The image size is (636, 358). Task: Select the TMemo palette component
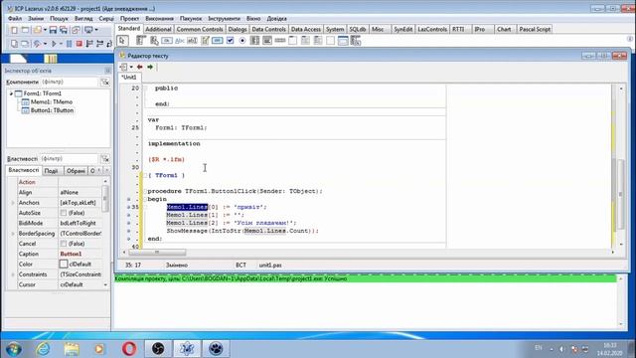tap(205, 41)
